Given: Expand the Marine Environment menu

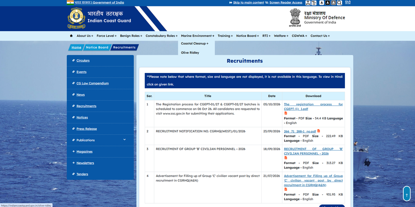Looking at the screenshot, I should pos(197,36).
